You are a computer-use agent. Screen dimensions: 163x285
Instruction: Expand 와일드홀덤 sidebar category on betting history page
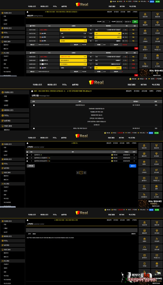click(x=12, y=41)
